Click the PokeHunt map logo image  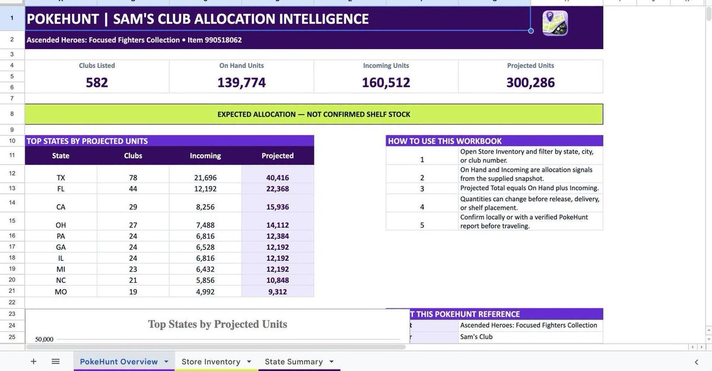[555, 23]
